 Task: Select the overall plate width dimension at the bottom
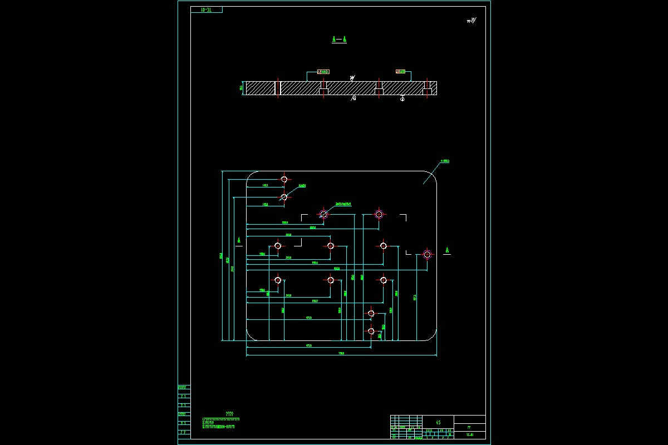(341, 353)
